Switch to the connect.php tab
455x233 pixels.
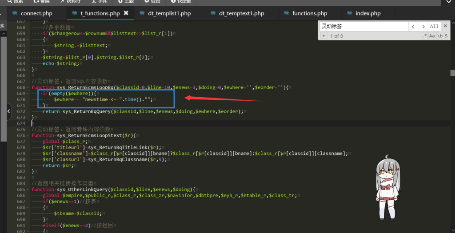coord(36,13)
